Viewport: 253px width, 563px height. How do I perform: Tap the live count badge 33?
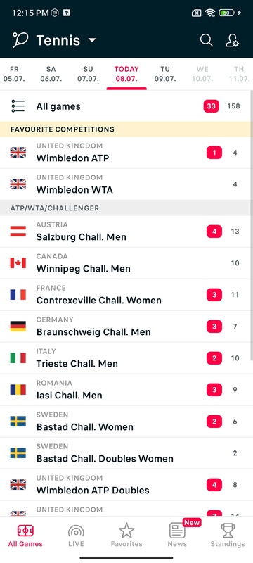pos(211,106)
